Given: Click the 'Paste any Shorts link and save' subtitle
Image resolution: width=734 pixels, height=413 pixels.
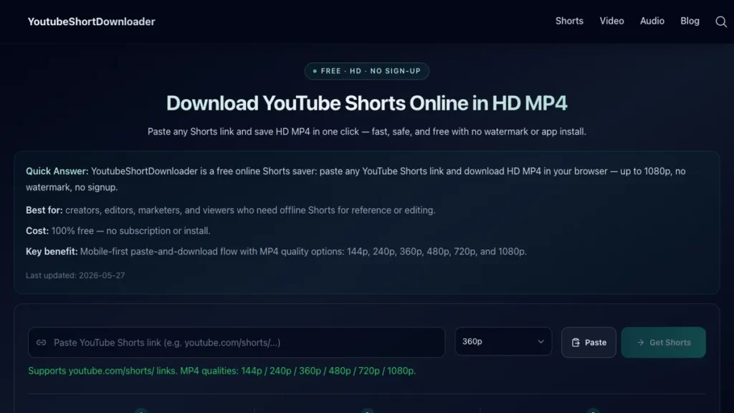Looking at the screenshot, I should click(366, 132).
